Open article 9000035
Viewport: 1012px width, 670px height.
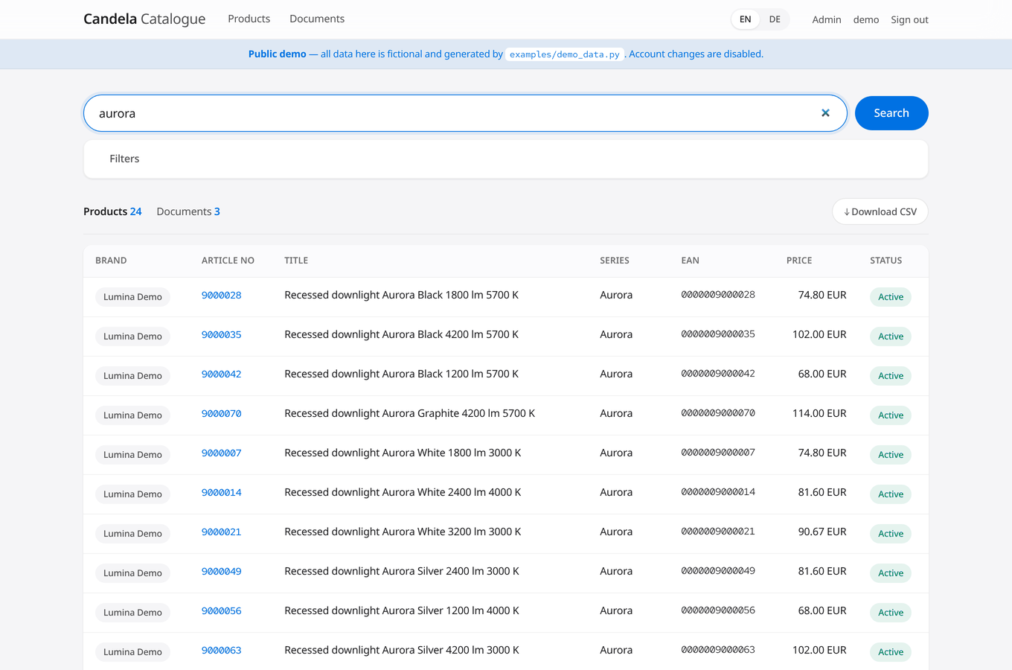click(x=221, y=335)
